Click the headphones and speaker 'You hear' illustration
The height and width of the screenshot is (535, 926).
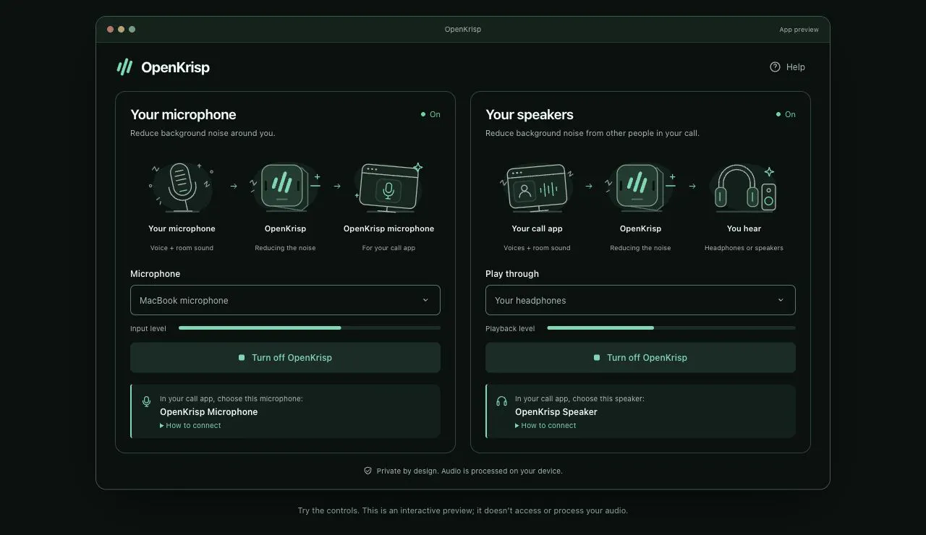point(744,187)
